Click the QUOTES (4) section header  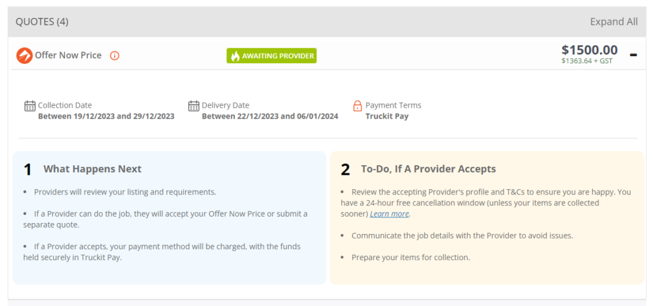coord(42,22)
